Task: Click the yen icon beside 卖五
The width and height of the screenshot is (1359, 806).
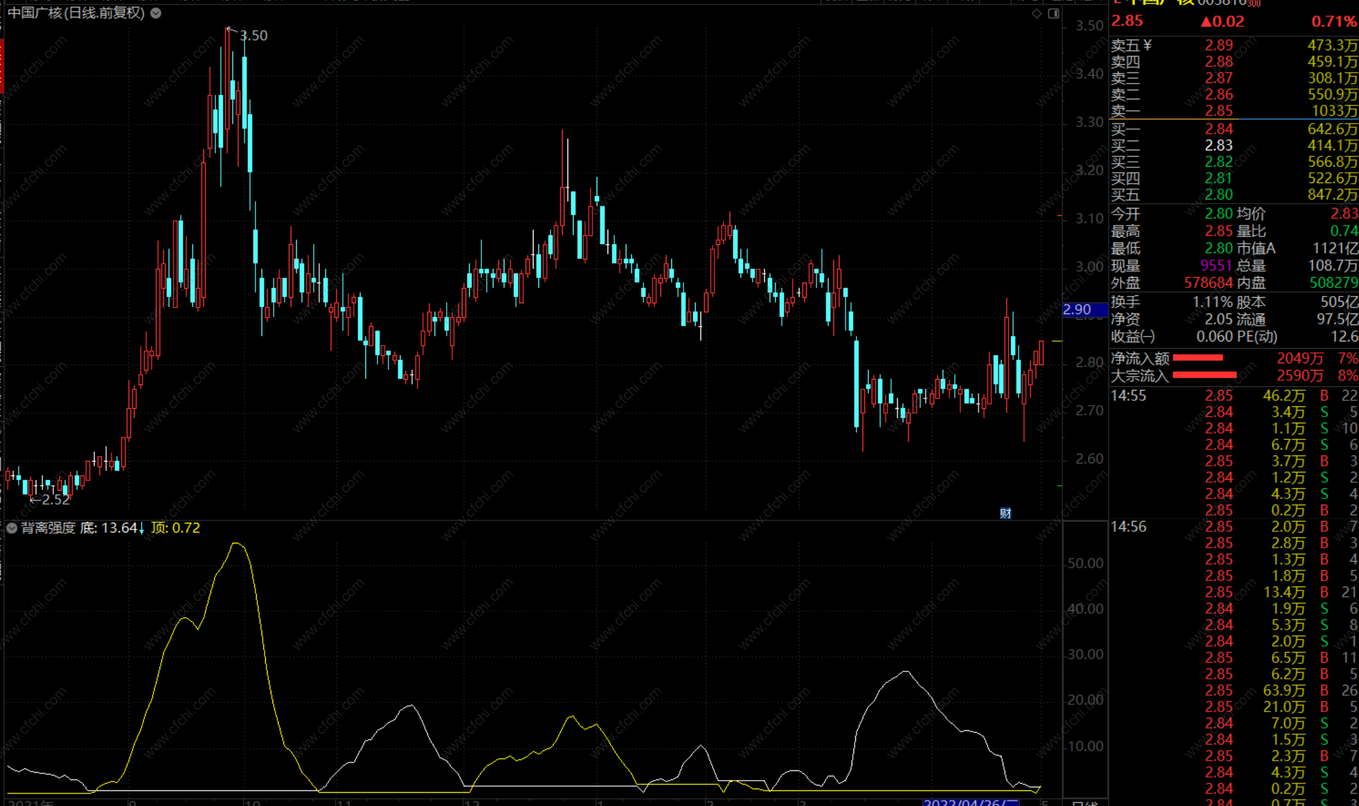Action: [x=1147, y=45]
